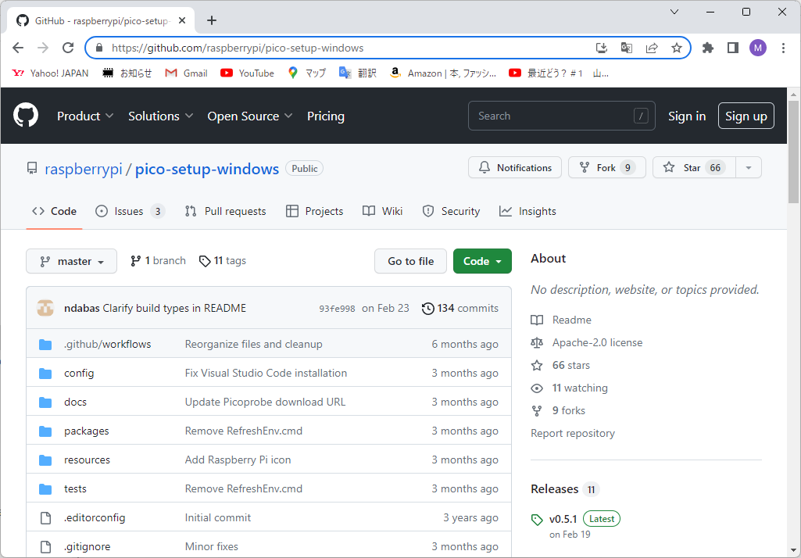Screen dimensions: 801x558
Task: Click the translate page icon in address bar
Action: (627, 48)
